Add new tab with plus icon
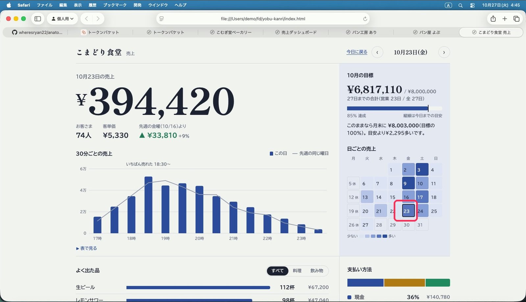 click(x=505, y=19)
